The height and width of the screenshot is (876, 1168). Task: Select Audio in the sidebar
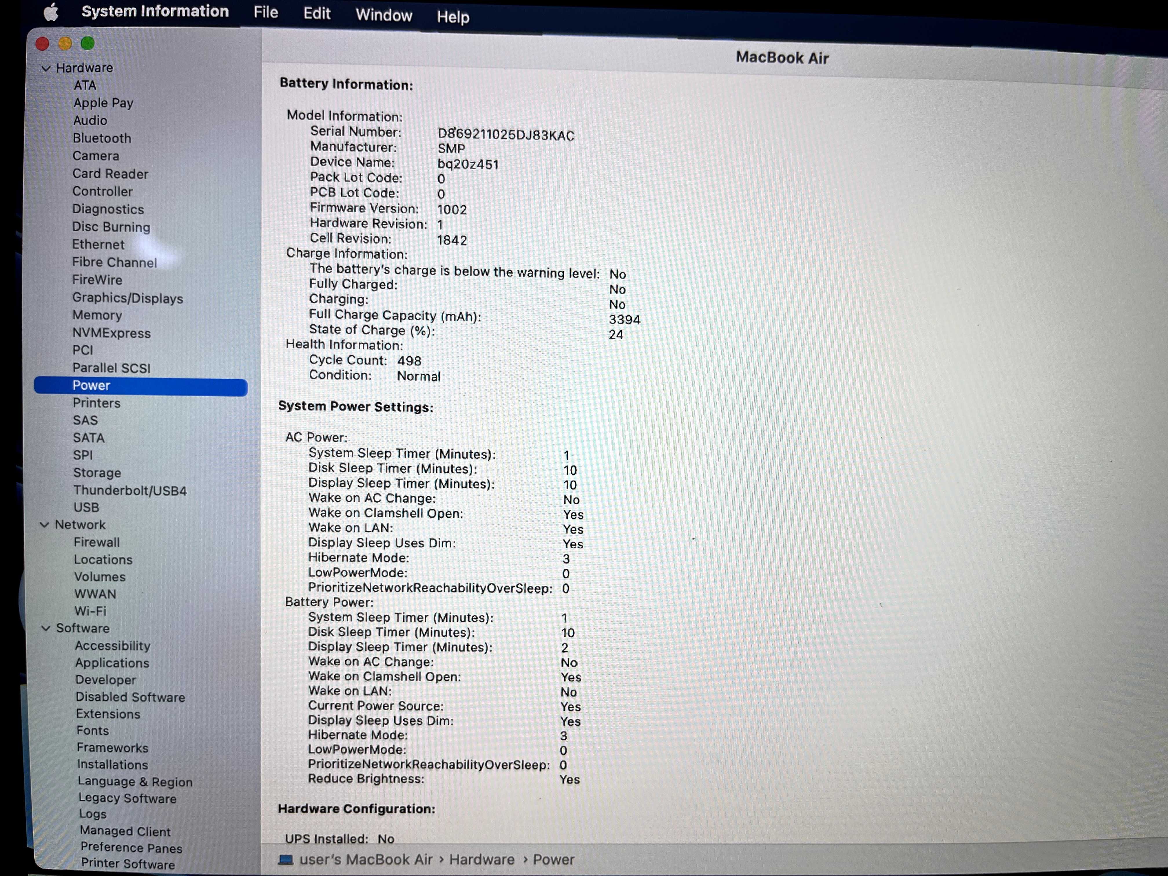click(90, 121)
